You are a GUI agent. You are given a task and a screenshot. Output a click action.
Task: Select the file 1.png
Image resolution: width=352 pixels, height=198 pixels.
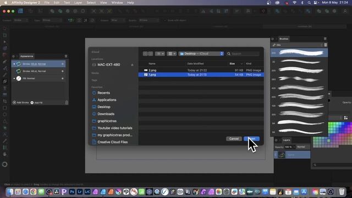click(x=152, y=75)
